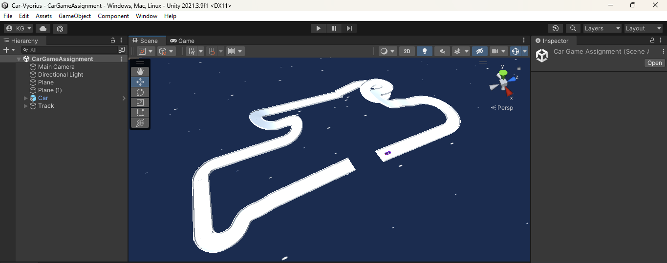667x263 pixels.
Task: Toggle the Inspector panel lock icon
Action: tap(652, 40)
